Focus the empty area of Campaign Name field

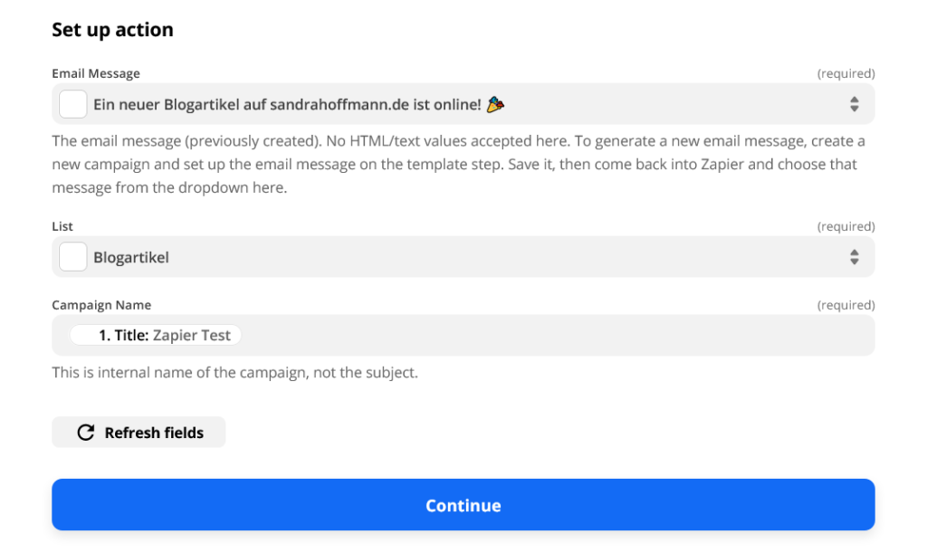click(x=556, y=335)
